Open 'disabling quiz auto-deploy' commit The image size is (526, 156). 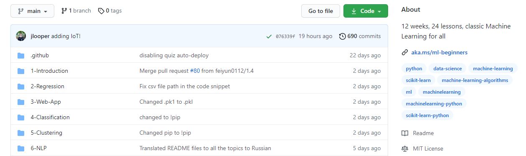click(174, 56)
